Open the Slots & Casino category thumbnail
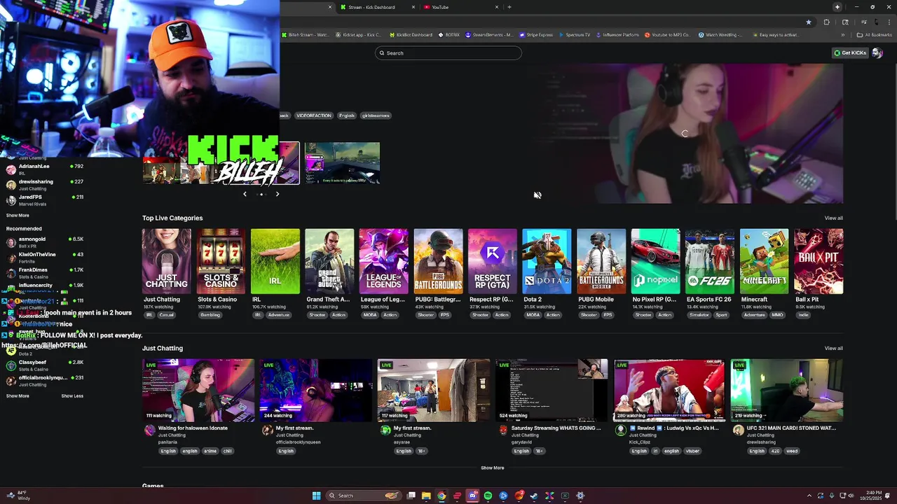897x504 pixels. pos(221,261)
